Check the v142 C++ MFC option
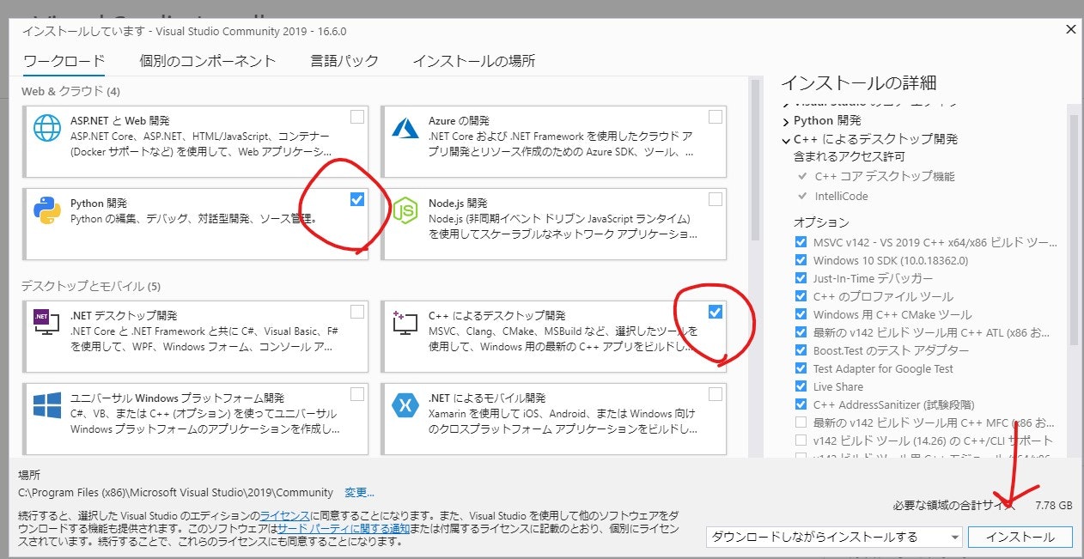Image resolution: width=1084 pixels, height=559 pixels. (801, 422)
